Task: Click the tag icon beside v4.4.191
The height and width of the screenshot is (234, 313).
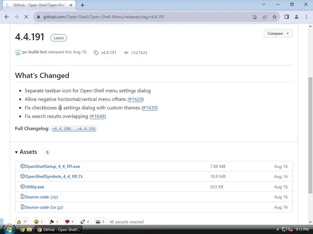Action: pyautogui.click(x=96, y=53)
